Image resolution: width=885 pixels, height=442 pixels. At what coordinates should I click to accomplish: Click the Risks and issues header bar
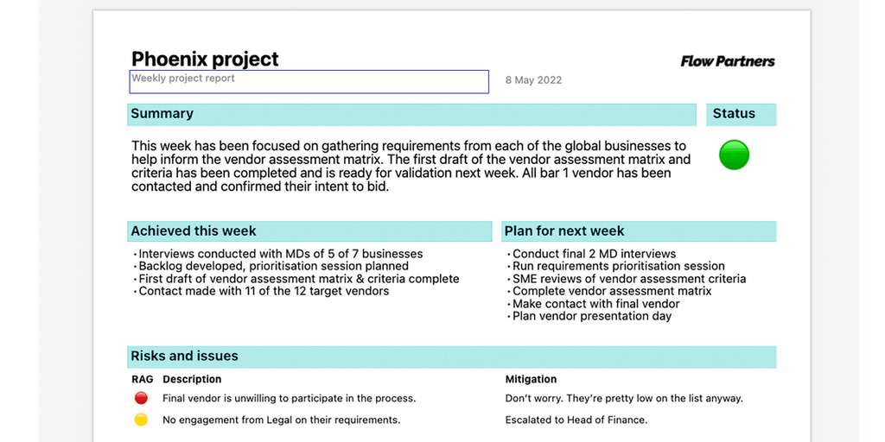pos(451,357)
